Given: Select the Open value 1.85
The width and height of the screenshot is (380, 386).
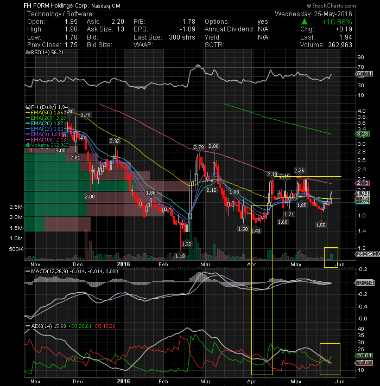Looking at the screenshot, I should (71, 22).
